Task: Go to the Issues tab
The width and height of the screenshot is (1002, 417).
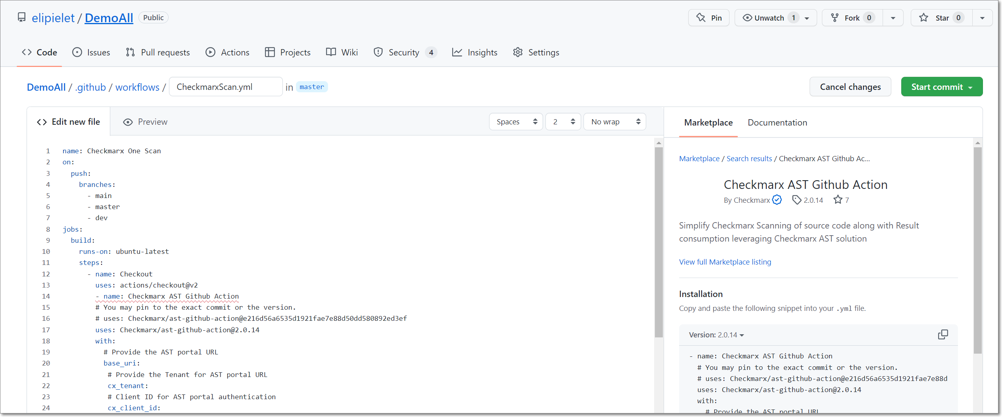Action: (91, 52)
